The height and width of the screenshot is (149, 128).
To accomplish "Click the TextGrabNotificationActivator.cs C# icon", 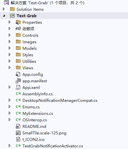I will point(18,146).
